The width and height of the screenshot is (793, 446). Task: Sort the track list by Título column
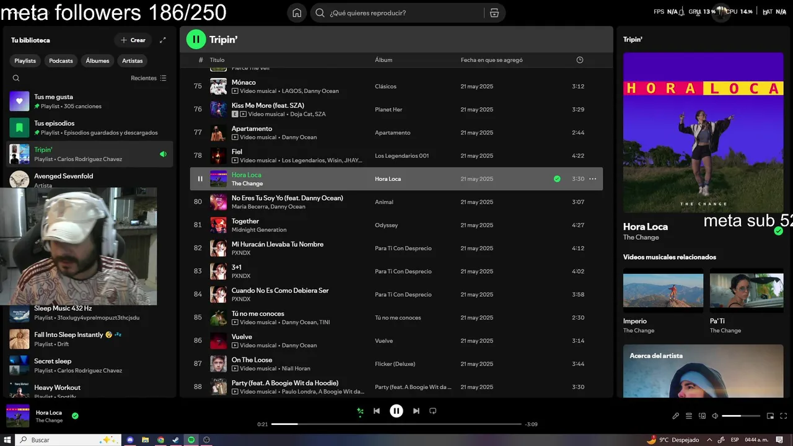coord(217,60)
